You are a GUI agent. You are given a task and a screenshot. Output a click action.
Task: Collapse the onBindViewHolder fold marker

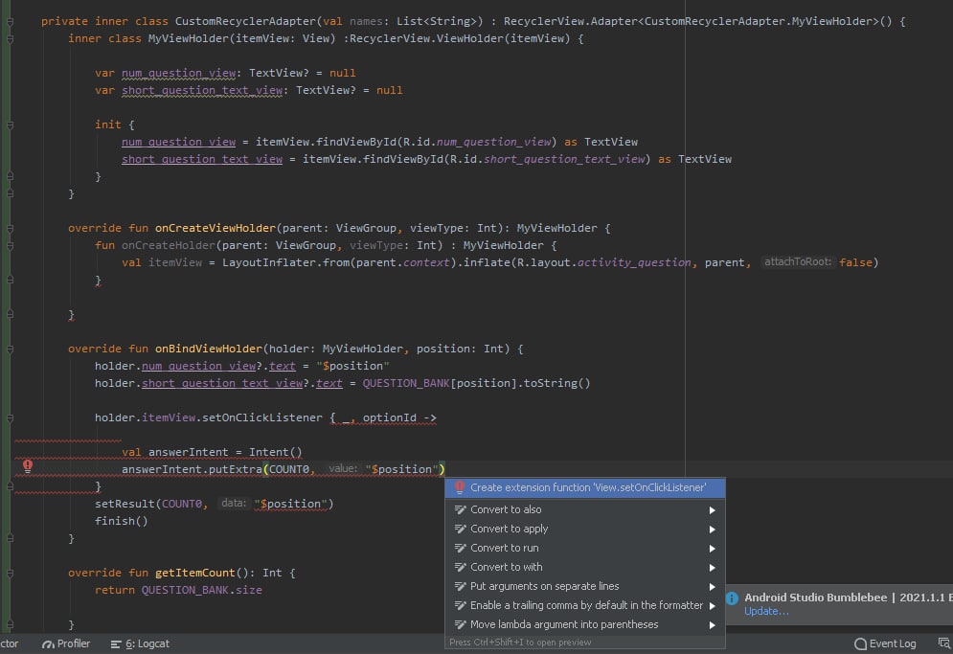click(10, 350)
